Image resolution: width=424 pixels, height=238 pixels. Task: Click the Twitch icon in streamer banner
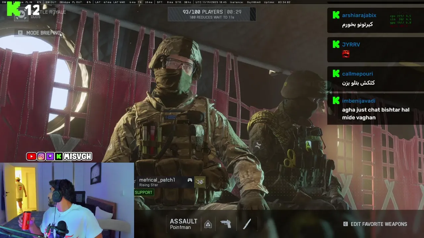[50, 156]
